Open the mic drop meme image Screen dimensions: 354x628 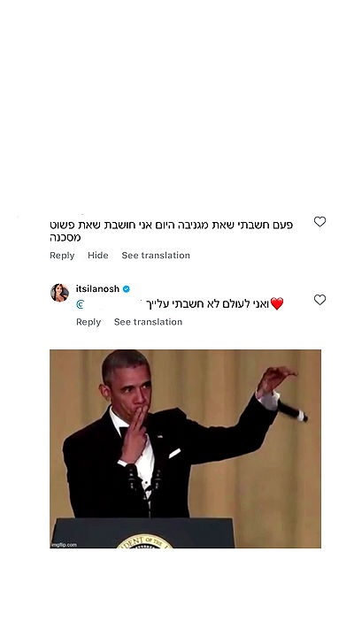coord(185,448)
